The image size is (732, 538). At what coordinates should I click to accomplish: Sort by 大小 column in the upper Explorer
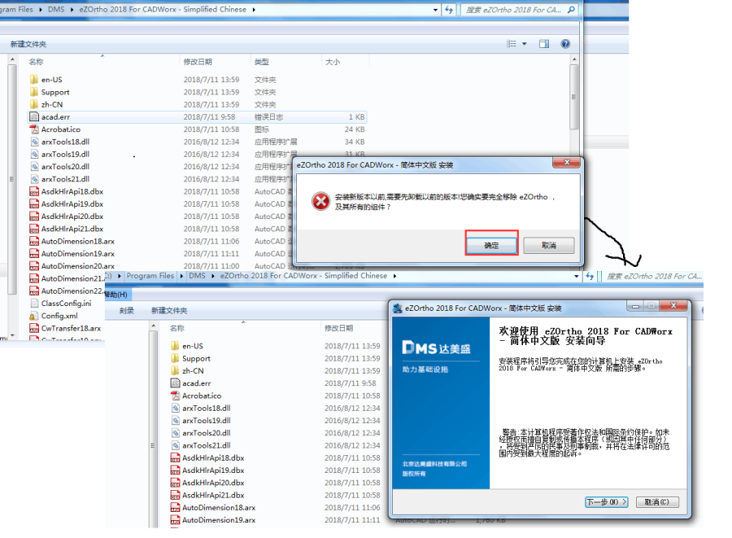pos(333,62)
